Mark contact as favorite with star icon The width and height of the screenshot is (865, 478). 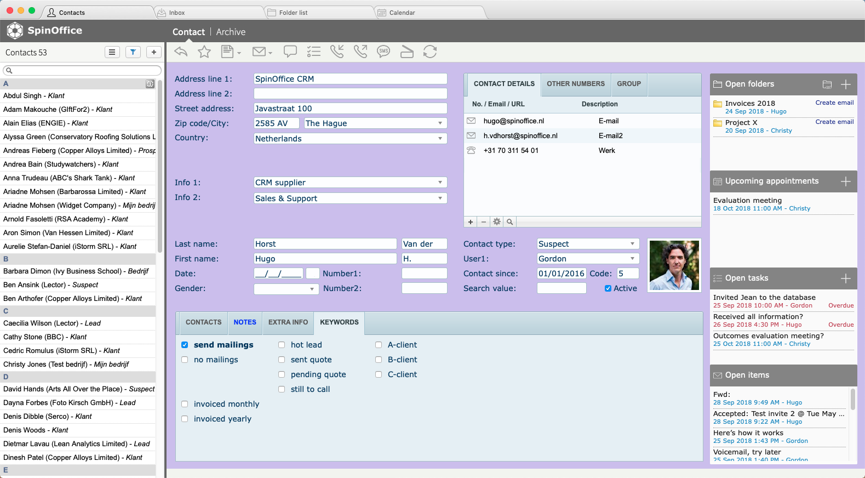click(204, 52)
